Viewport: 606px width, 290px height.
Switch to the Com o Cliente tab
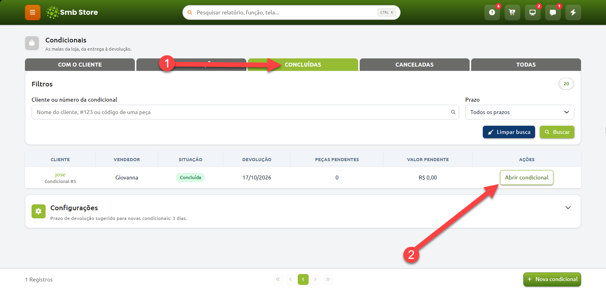80,65
